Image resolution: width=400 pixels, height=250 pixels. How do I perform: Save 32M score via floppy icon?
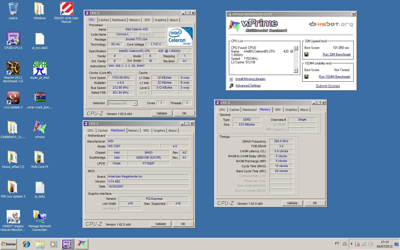(306, 54)
